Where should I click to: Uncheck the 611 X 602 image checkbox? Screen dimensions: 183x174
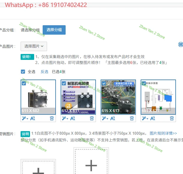click(24, 83)
